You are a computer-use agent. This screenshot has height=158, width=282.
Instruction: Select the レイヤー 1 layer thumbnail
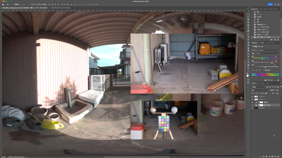[256, 99]
